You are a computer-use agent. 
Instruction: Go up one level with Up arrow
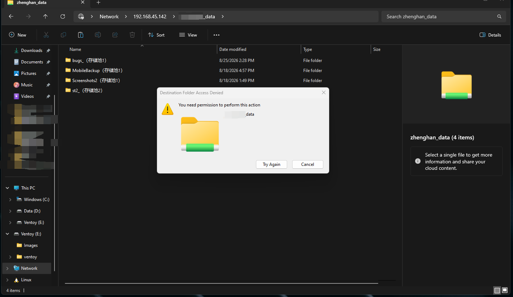coord(45,16)
